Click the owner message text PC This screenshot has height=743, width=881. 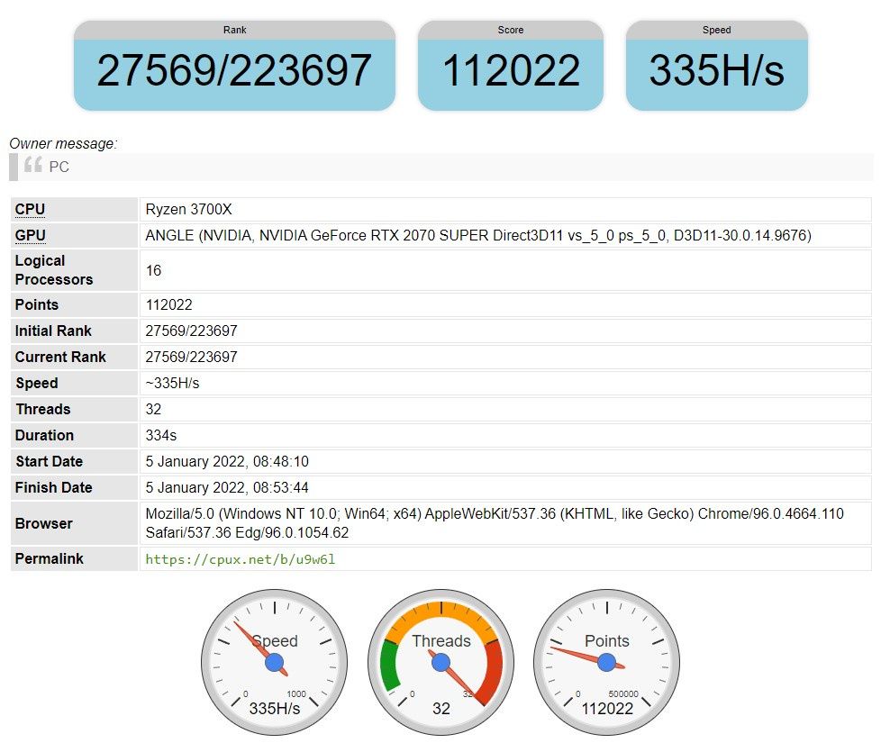click(59, 167)
